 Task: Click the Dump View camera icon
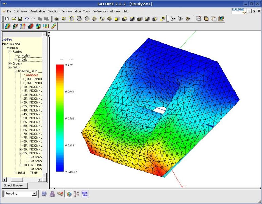[56, 19]
